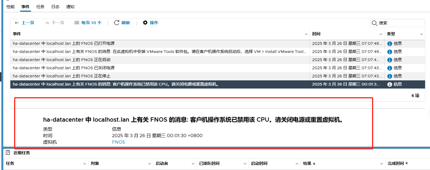This screenshot has width=430, height=170.
Task: Click the 下一页 next page button
Action: click(x=54, y=23)
